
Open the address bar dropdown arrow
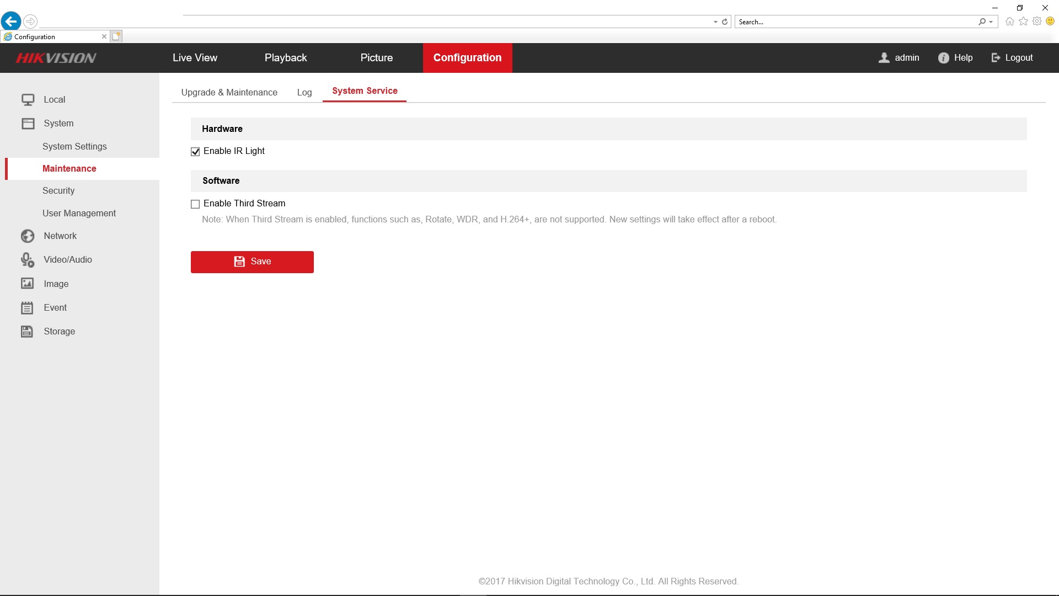pyautogui.click(x=715, y=22)
